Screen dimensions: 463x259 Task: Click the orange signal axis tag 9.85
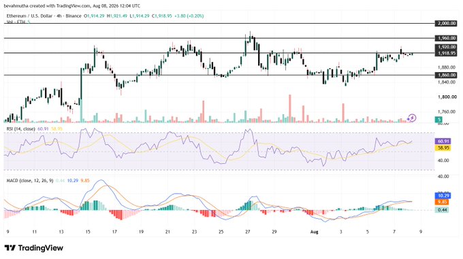pos(443,202)
